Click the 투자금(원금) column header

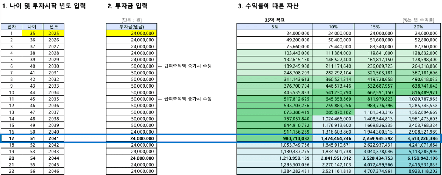pyautogui.click(x=131, y=26)
